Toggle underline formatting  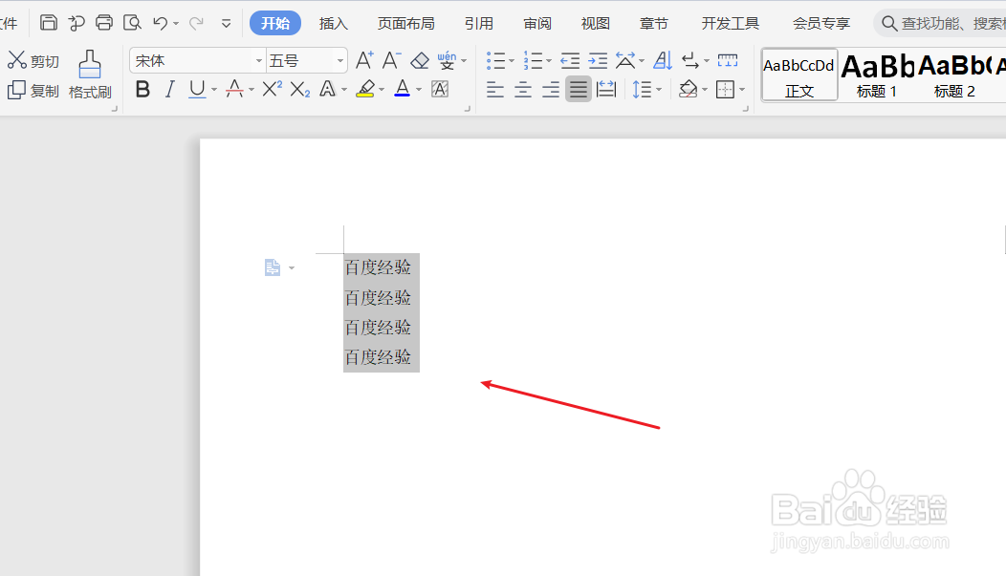pyautogui.click(x=197, y=89)
